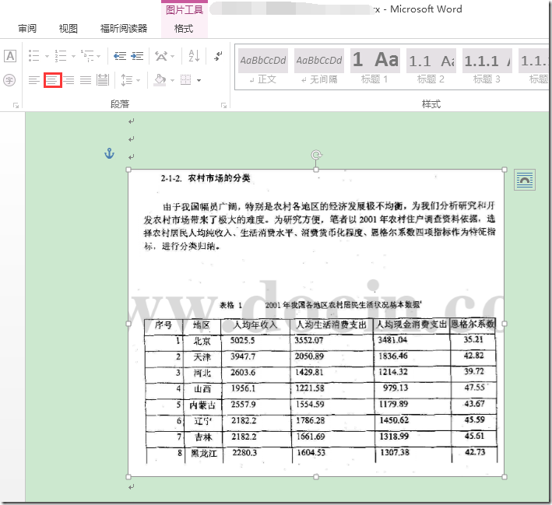Expand the multilevel list dropdown
Viewport: 552px width, 505px height.
tap(99, 56)
